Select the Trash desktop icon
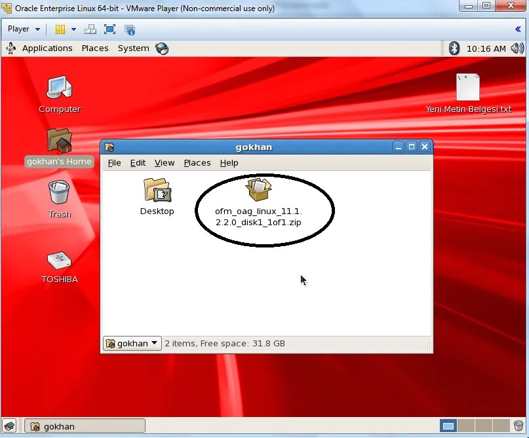The image size is (529, 438). 59,192
